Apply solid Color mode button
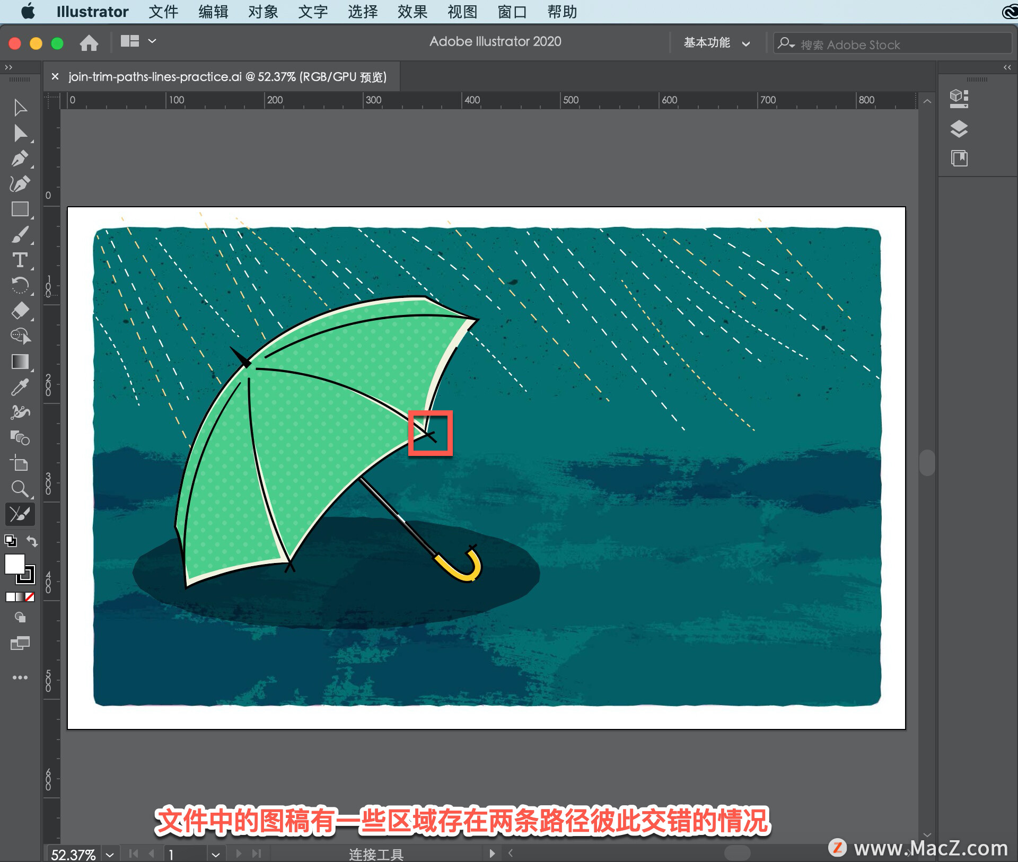 point(10,597)
